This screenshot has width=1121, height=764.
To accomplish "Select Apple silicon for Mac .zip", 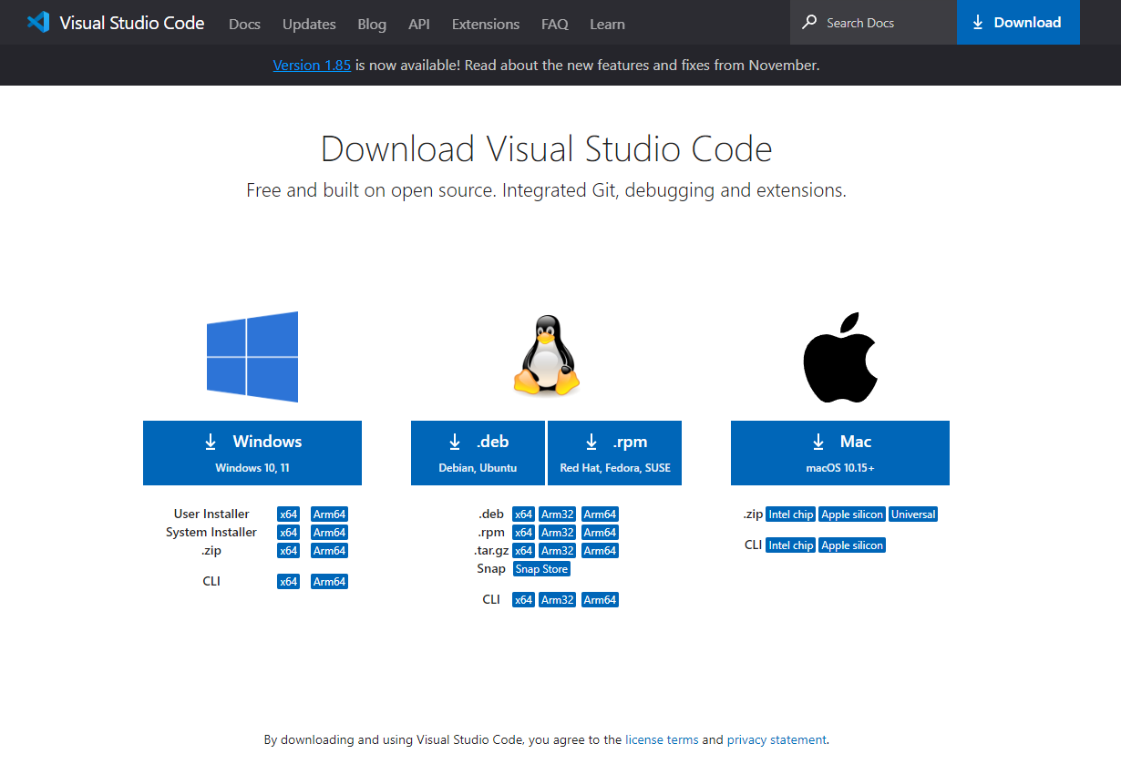I will click(852, 514).
